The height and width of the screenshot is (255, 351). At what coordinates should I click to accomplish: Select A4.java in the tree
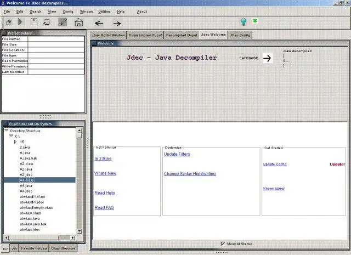(26, 185)
